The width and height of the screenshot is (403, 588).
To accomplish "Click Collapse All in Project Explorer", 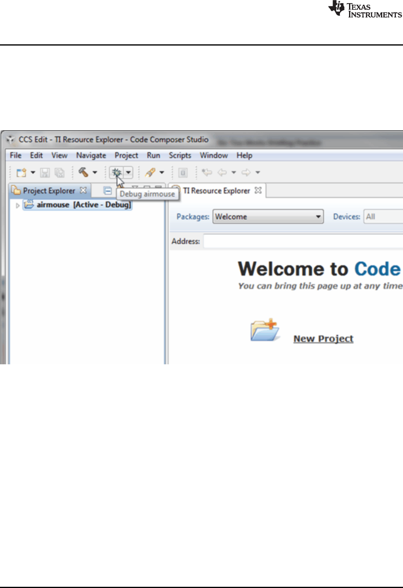I will click(108, 191).
